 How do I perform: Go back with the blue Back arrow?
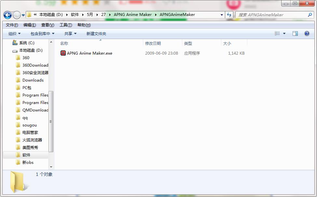point(7,15)
